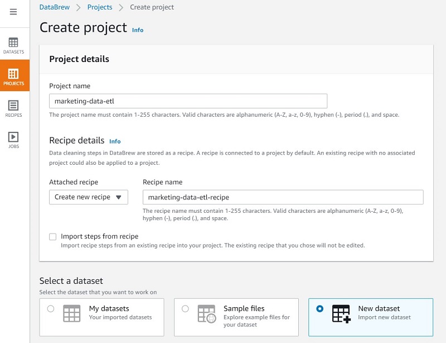Screen dimensions: 446x343
Task: Enable Import steps from recipe checkbox
Action: [x=52, y=237]
